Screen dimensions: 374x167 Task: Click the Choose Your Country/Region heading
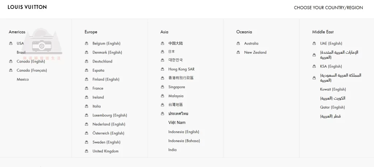point(328,8)
